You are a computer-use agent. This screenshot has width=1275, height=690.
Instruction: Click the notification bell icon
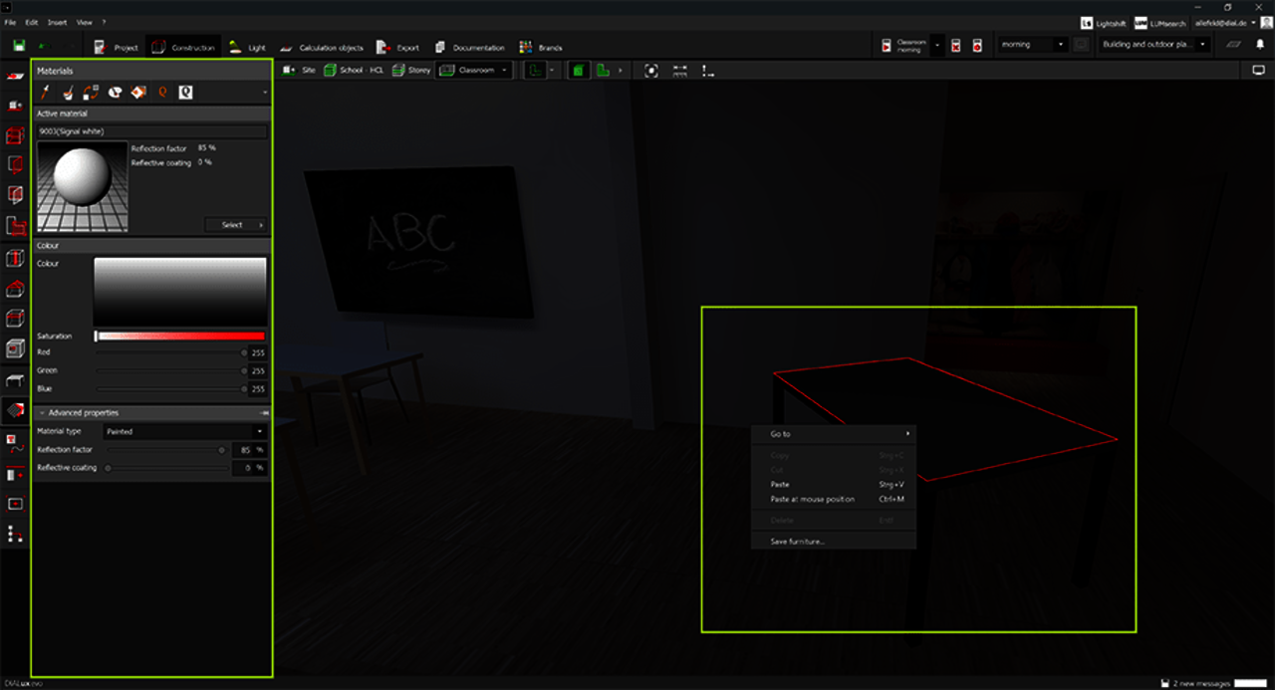(1260, 45)
